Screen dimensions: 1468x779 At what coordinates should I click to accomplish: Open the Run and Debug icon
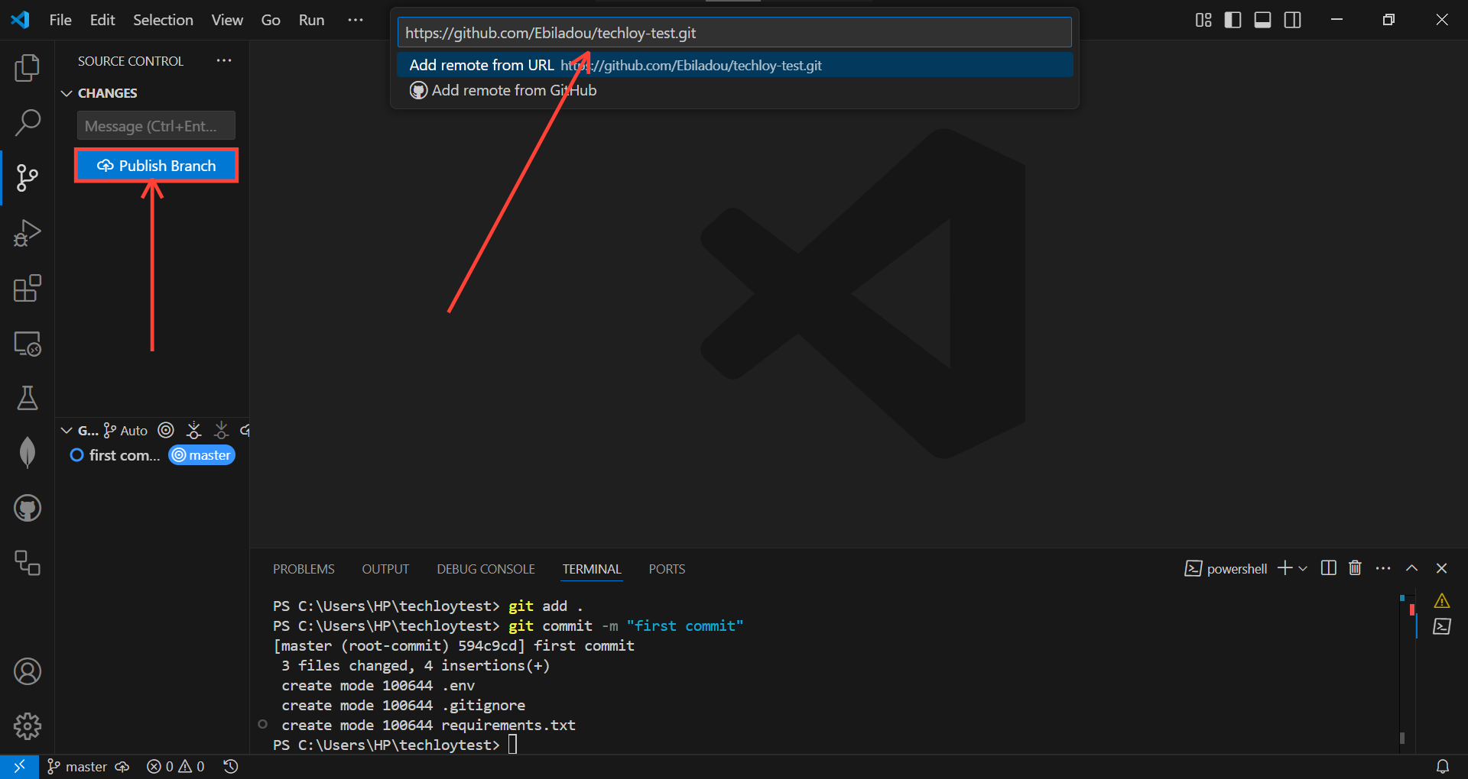point(28,233)
